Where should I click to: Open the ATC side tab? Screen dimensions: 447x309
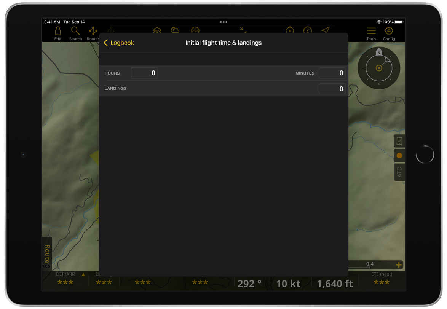tap(399, 172)
